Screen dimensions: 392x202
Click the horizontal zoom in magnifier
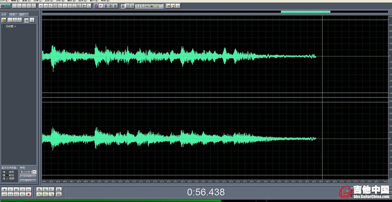39,190
